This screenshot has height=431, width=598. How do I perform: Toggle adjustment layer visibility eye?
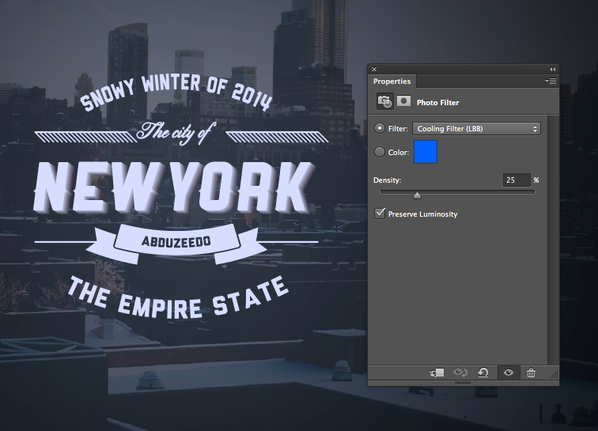tap(508, 372)
